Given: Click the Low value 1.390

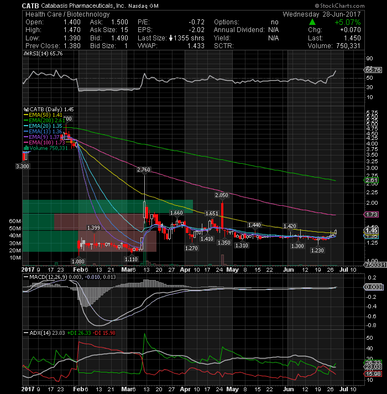Looking at the screenshot, I should tap(72, 38).
